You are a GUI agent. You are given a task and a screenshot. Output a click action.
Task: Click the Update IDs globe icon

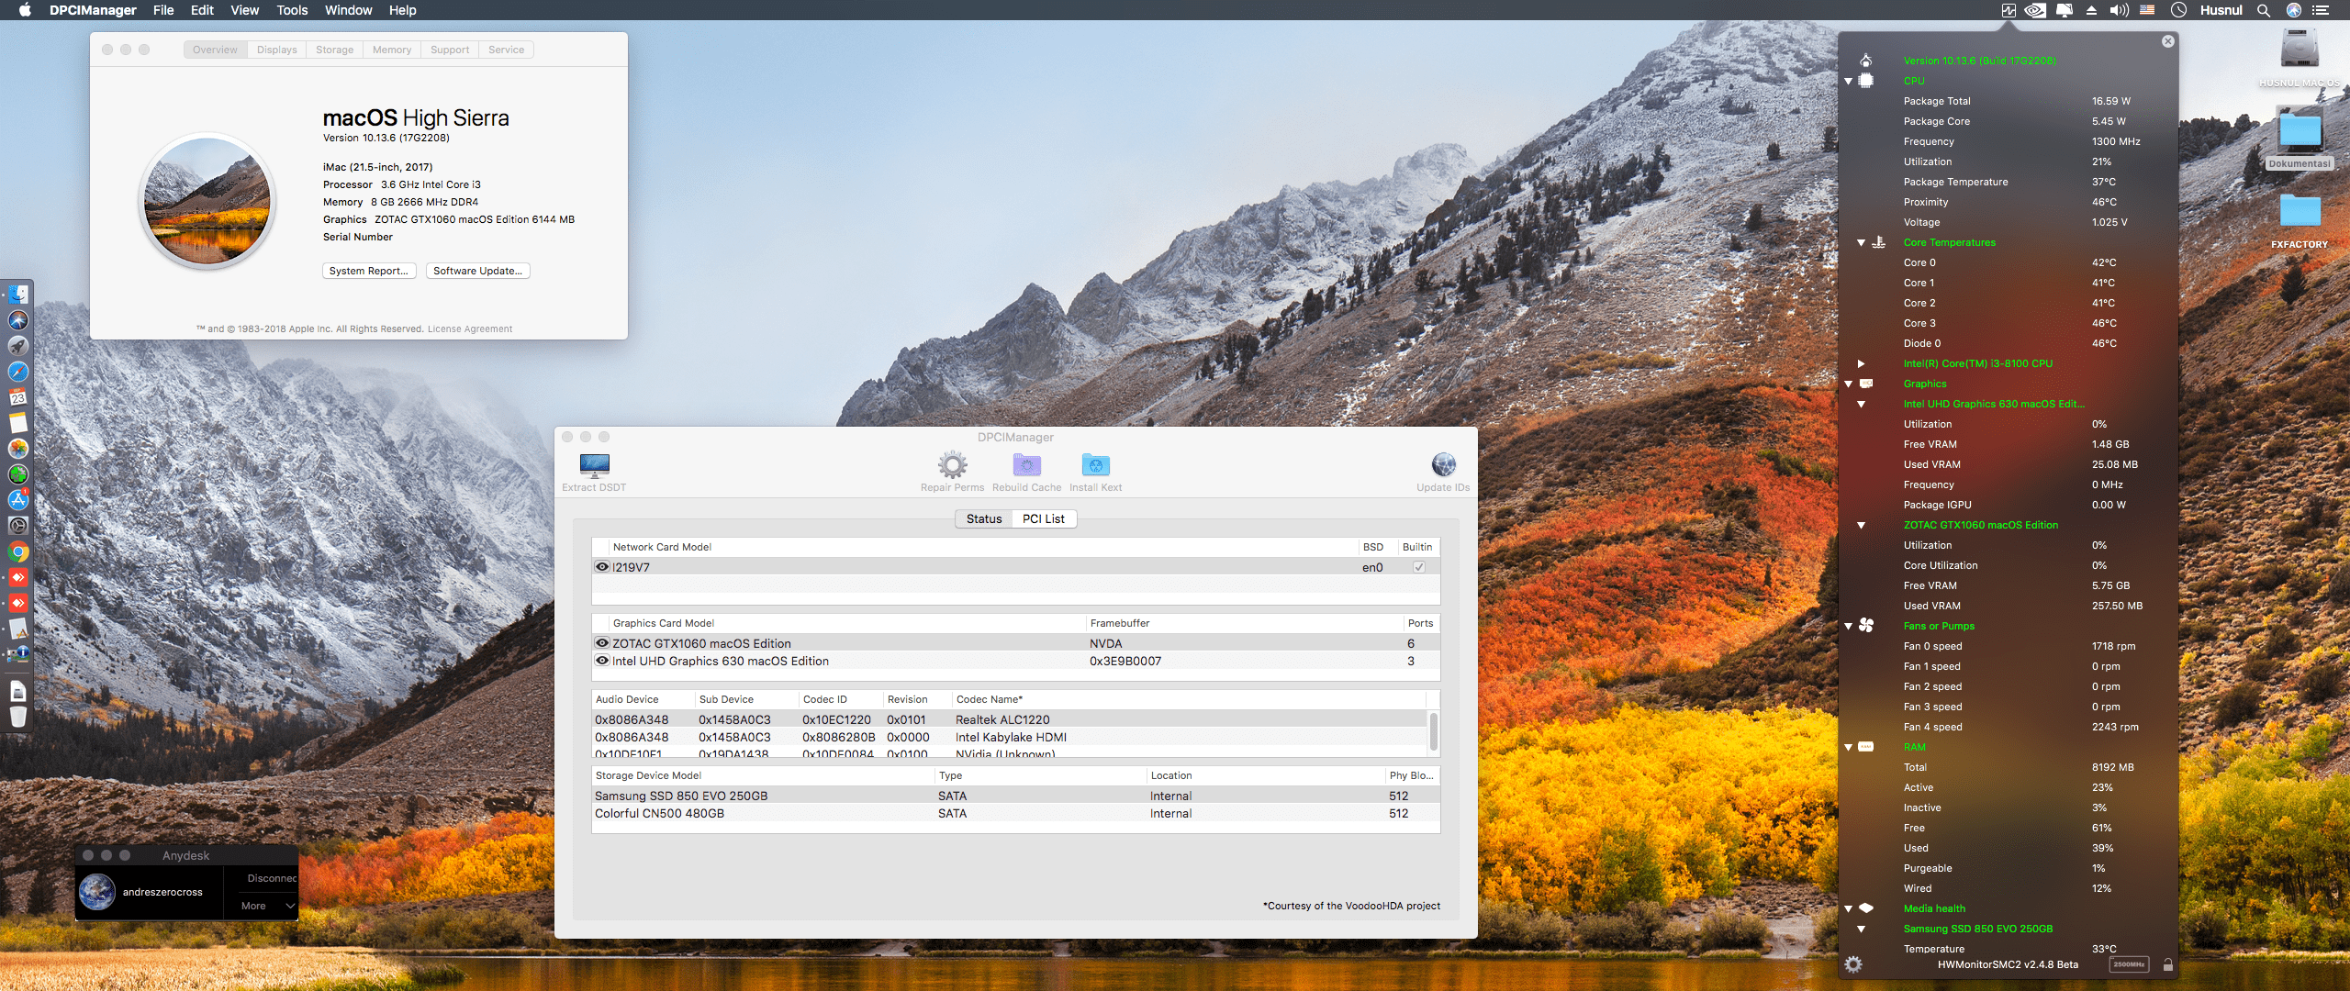pyautogui.click(x=1442, y=465)
